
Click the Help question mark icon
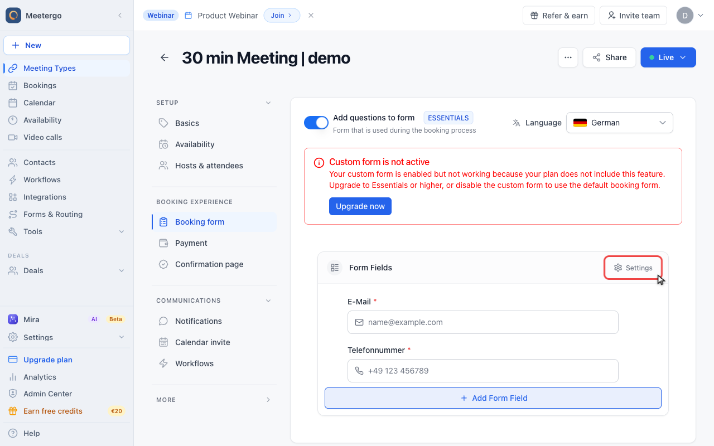[x=13, y=433]
